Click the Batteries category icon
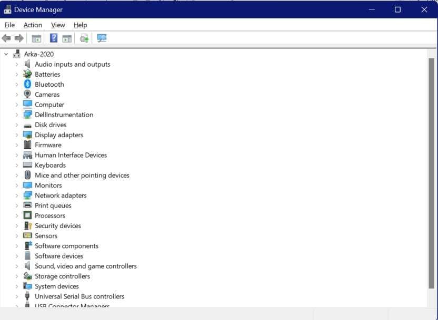This screenshot has height=320, width=438. 27,74
